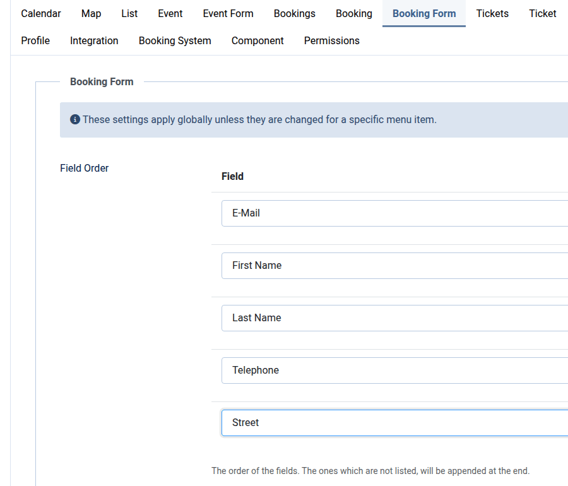Click the info icon in the notice banner

point(75,119)
